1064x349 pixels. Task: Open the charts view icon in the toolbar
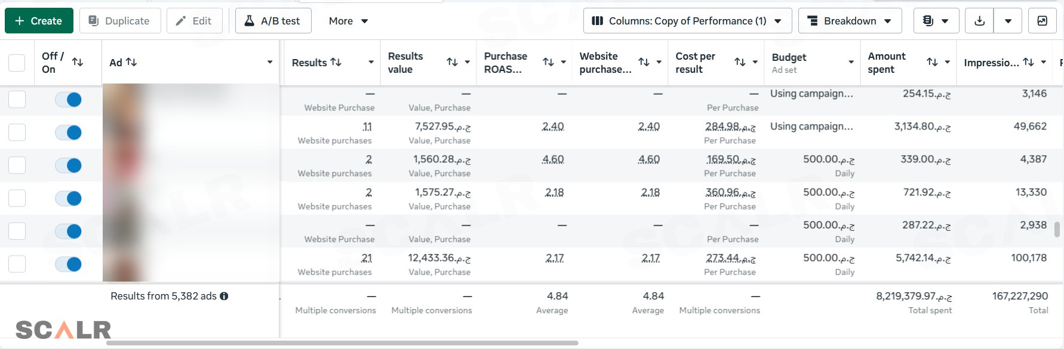1042,21
